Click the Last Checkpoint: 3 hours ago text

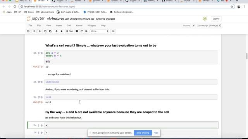pos(79,19)
